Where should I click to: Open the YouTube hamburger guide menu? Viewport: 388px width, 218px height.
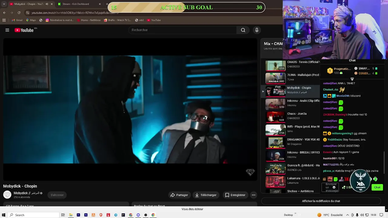click(7, 30)
